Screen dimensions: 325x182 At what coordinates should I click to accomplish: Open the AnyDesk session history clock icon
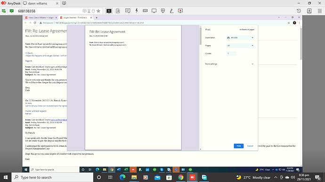click(299, 11)
